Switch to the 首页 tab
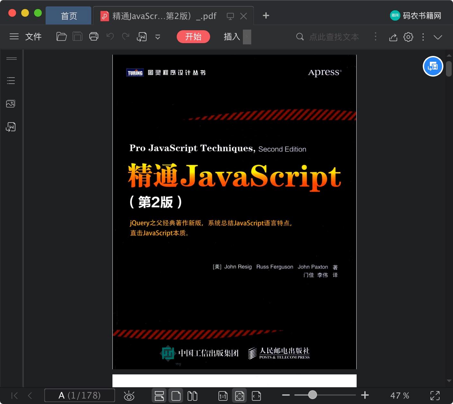This screenshot has height=404, width=453. (x=69, y=16)
